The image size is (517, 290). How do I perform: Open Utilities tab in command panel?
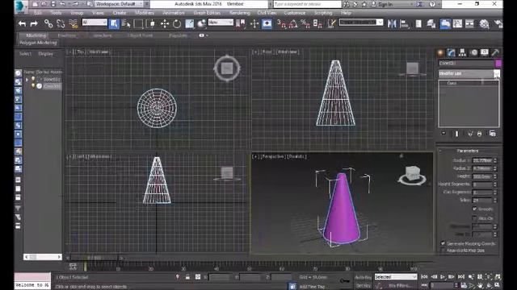[x=495, y=52]
